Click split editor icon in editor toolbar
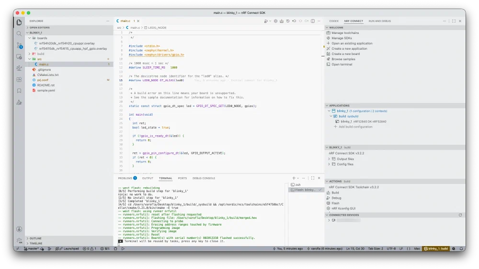The width and height of the screenshot is (479, 269). [x=313, y=21]
